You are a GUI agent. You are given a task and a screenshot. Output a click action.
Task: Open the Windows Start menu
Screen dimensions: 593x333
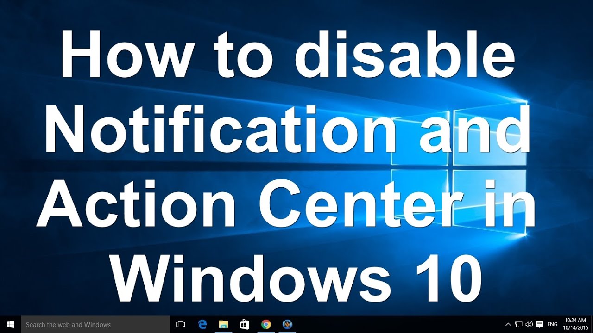[10, 324]
